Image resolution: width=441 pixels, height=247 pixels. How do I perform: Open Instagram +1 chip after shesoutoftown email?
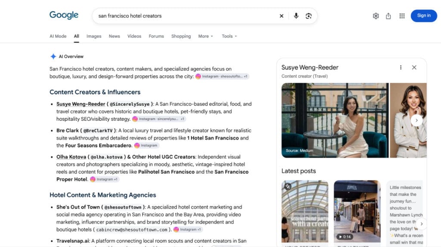(x=188, y=229)
